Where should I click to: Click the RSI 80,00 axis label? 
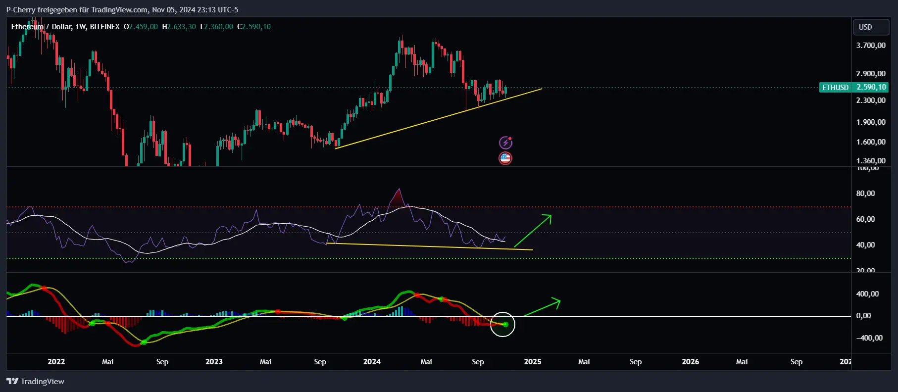(865, 194)
